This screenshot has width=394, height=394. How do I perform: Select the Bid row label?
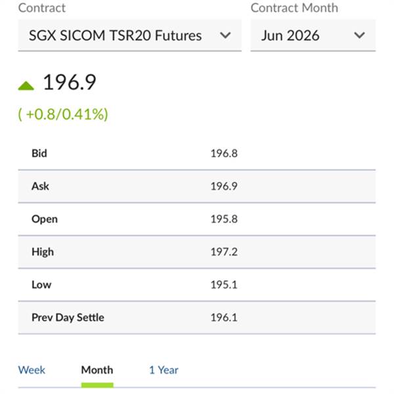[x=39, y=153]
